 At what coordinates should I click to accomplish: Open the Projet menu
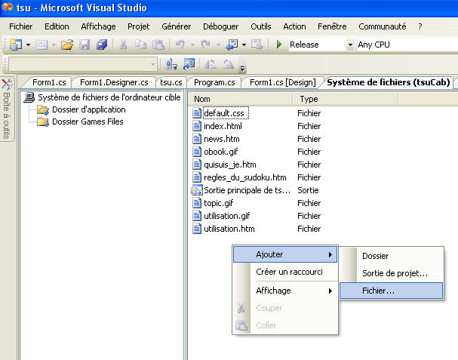point(138,26)
